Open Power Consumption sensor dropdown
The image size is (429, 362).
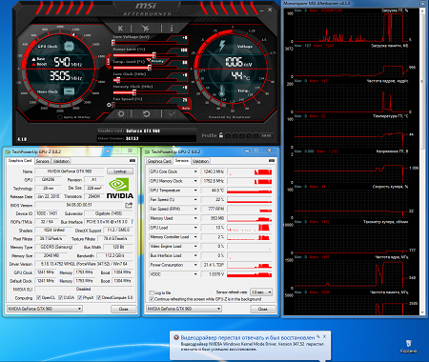pyautogui.click(x=195, y=265)
